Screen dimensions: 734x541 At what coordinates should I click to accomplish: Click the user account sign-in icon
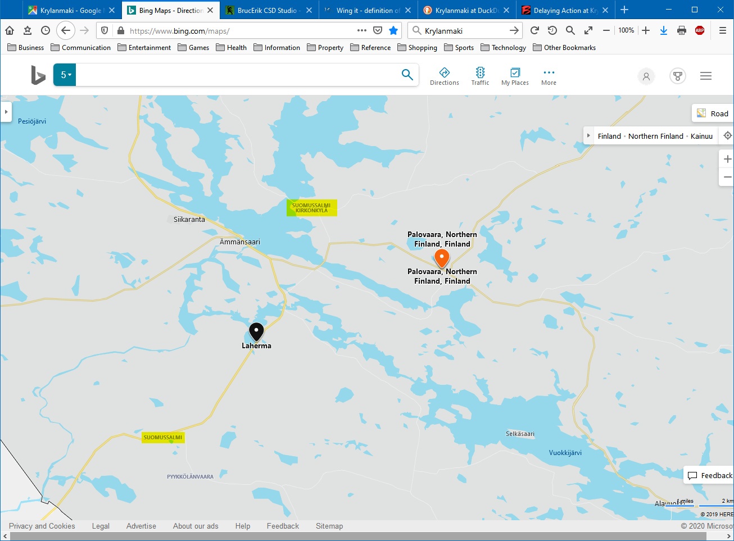[x=646, y=76]
